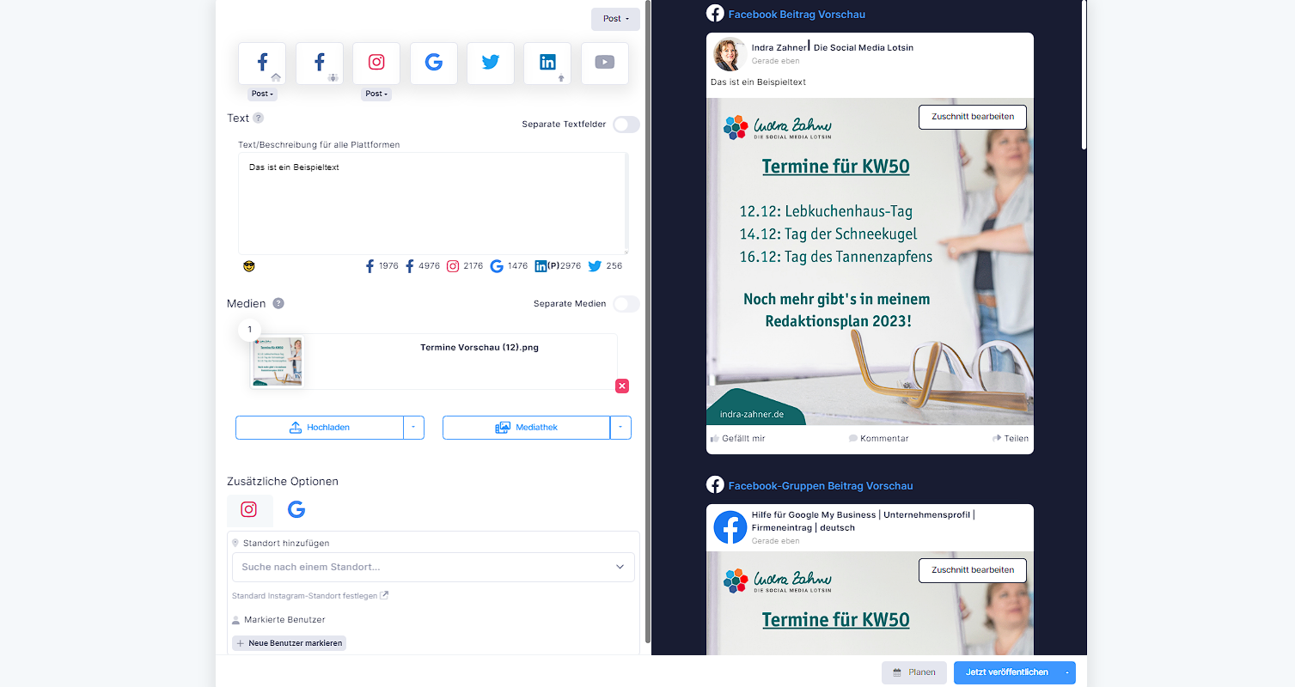Expand the Hochladen dropdown arrow
This screenshot has width=1295, height=687.
point(413,428)
